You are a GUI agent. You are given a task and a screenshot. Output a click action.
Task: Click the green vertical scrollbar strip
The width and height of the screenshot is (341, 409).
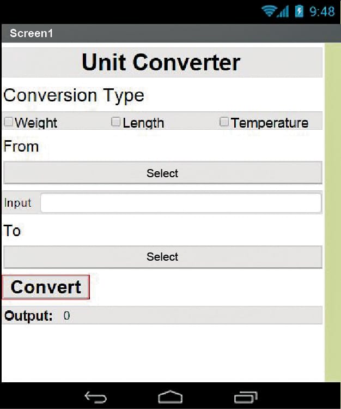click(x=332, y=213)
